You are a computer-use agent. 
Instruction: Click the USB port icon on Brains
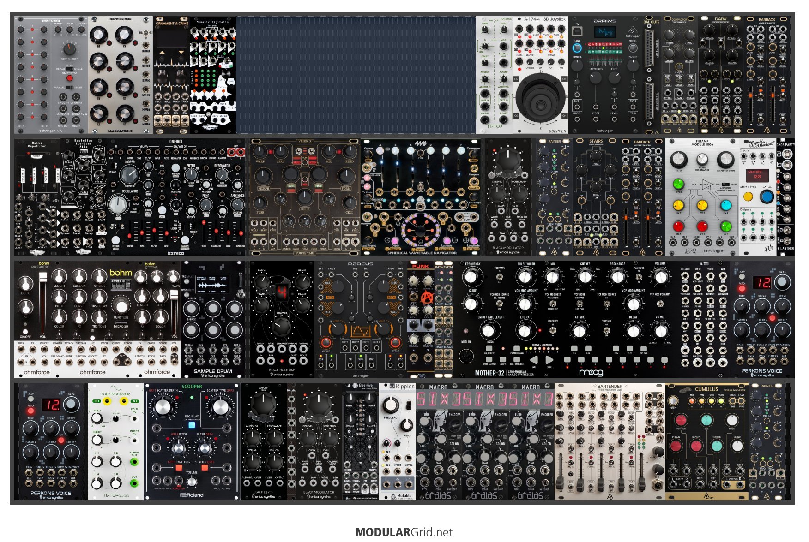point(577,31)
